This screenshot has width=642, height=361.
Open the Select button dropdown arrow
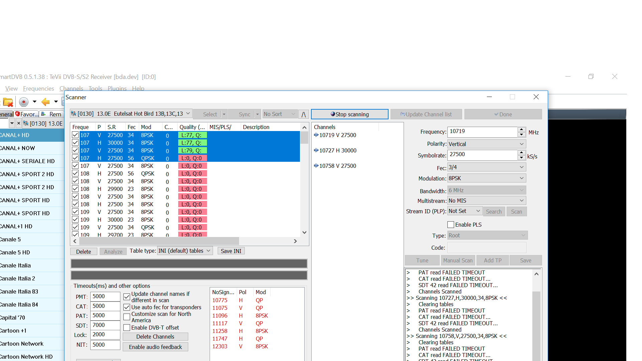pyautogui.click(x=224, y=114)
